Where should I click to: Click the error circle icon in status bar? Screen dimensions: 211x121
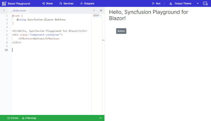coord(8,118)
